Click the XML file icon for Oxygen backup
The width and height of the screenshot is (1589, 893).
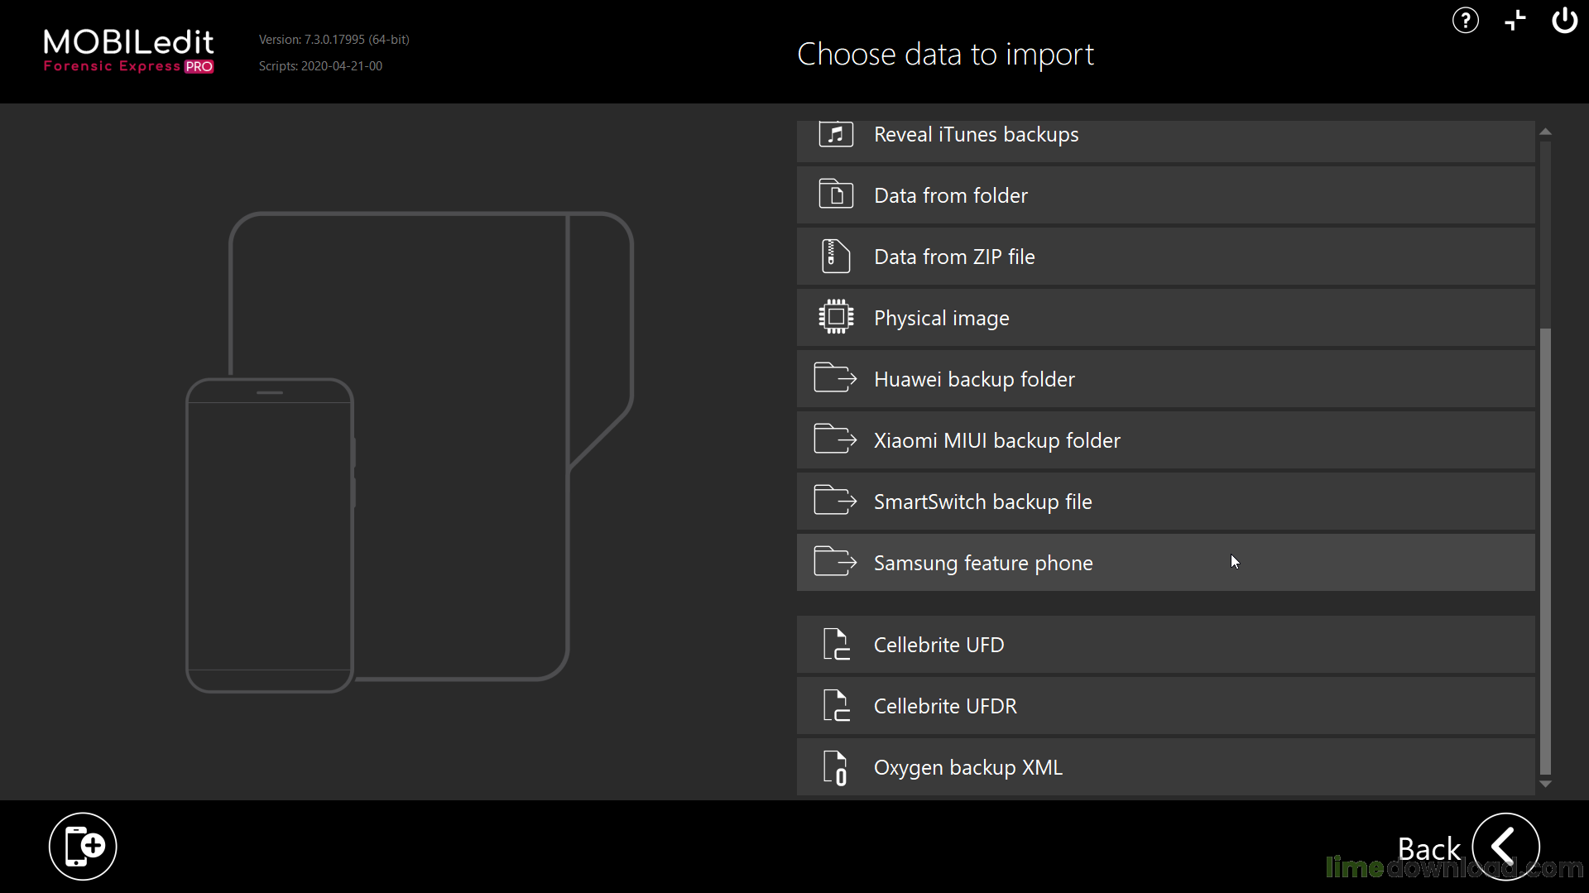coord(835,766)
